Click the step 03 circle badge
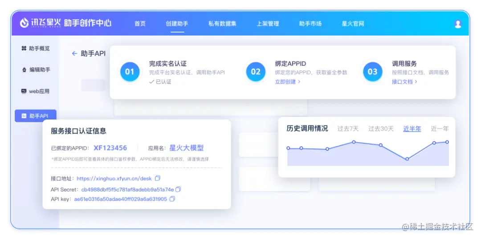The height and width of the screenshot is (239, 481). pyautogui.click(x=372, y=72)
